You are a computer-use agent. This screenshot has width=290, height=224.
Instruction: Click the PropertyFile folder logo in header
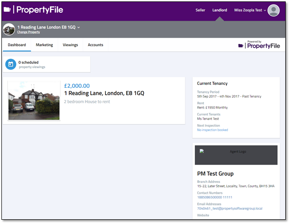click(x=7, y=9)
